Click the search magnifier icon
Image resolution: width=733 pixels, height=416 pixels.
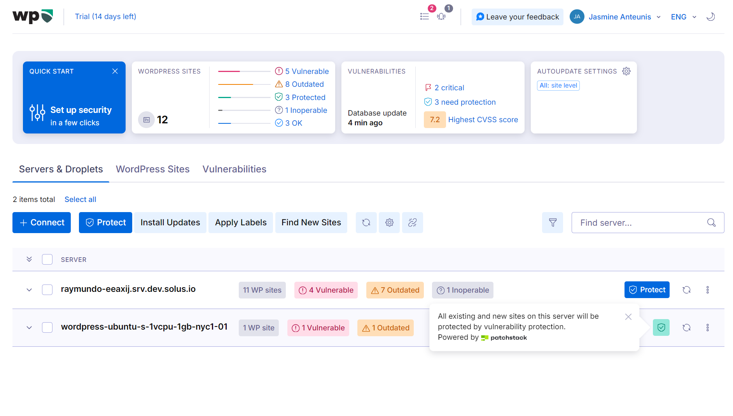[712, 223]
